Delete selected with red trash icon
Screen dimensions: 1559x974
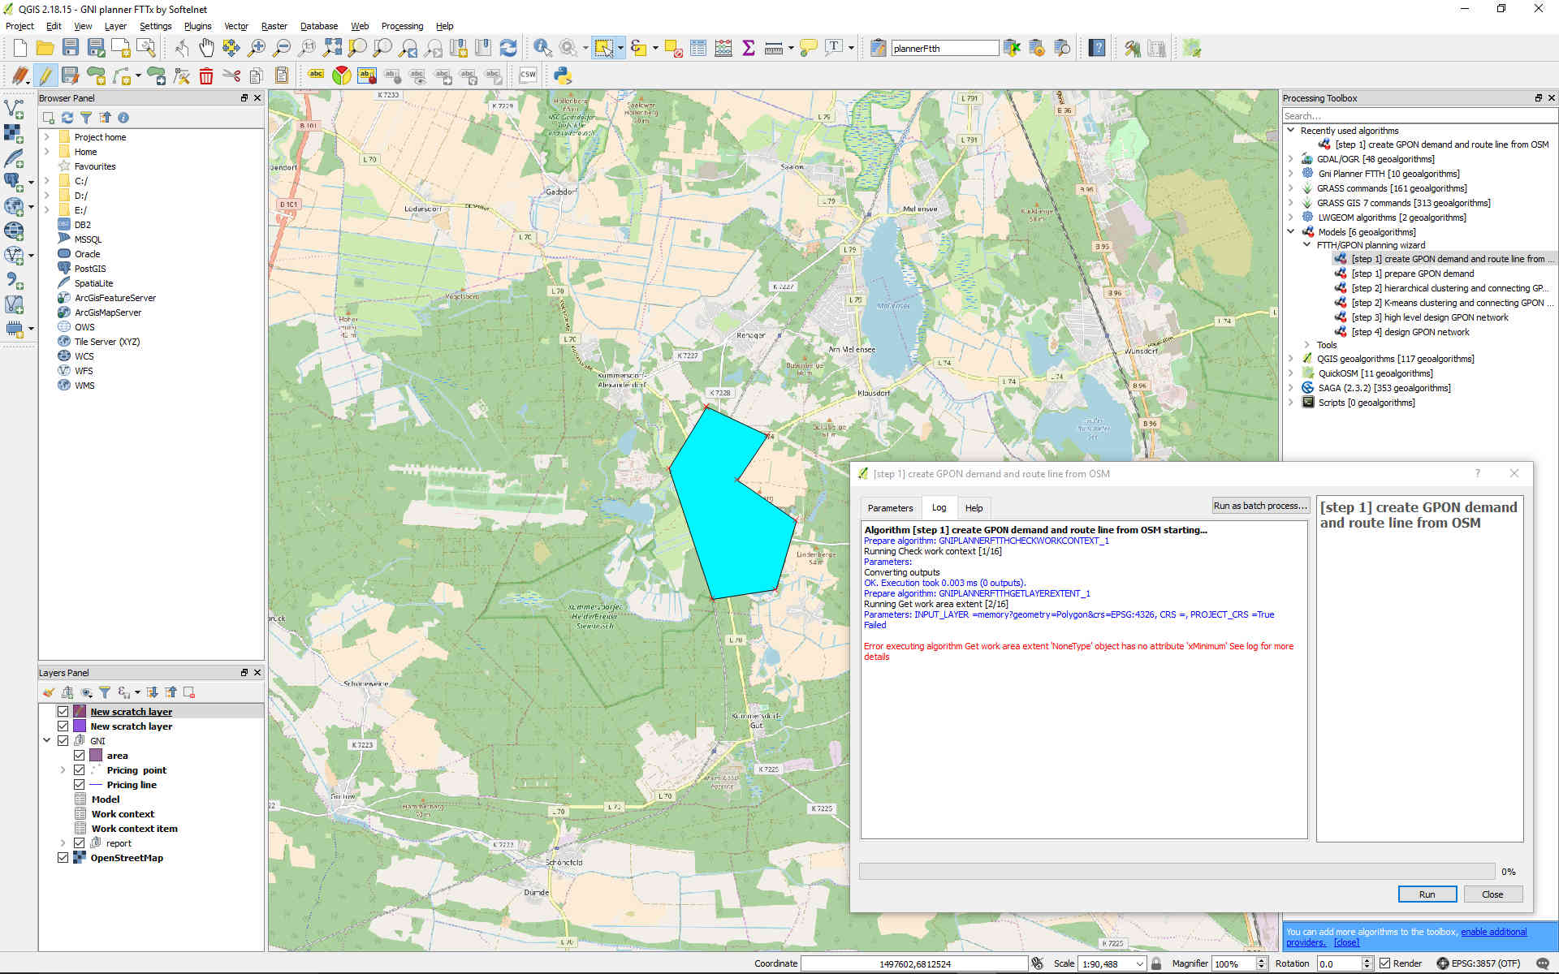206,76
